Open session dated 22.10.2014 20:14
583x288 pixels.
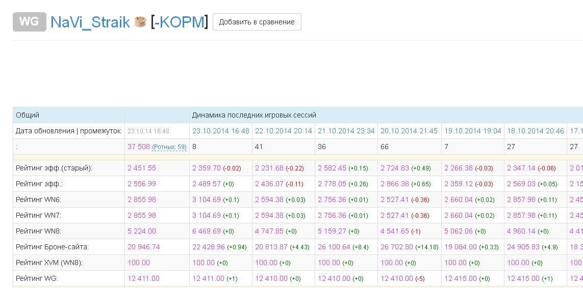[284, 131]
